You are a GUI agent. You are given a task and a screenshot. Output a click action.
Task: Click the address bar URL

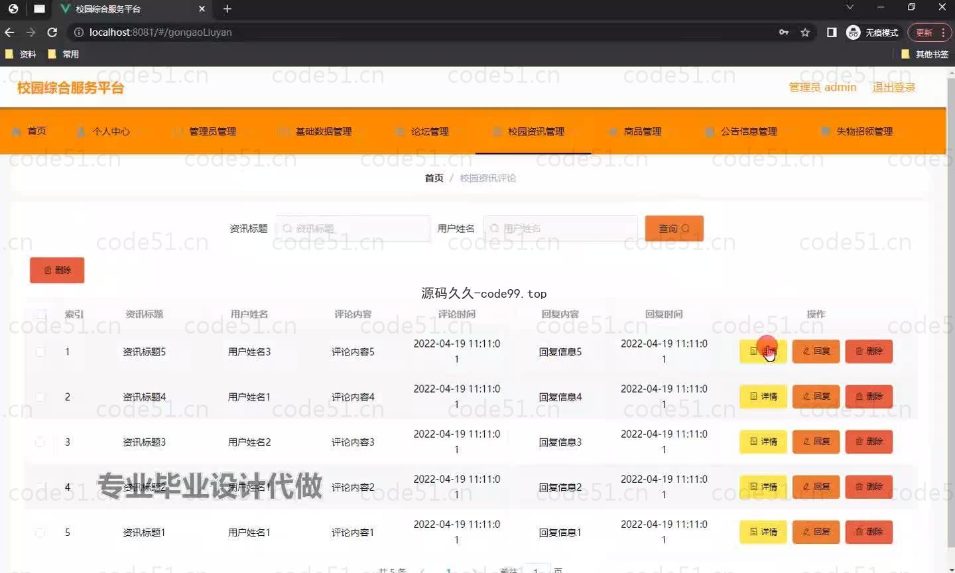pos(160,32)
